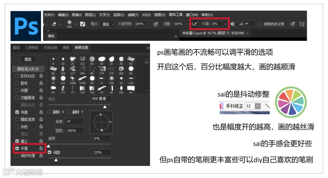The image size is (328, 178).
Task: Enable the 散布 checkbox
Action: 17,83
